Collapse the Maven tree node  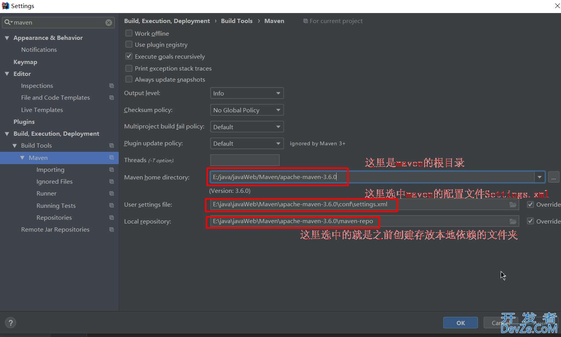pyautogui.click(x=22, y=158)
